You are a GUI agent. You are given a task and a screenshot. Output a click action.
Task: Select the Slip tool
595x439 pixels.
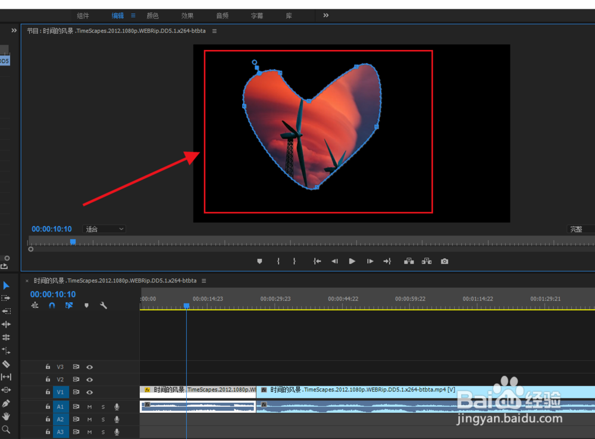pyautogui.click(x=6, y=377)
